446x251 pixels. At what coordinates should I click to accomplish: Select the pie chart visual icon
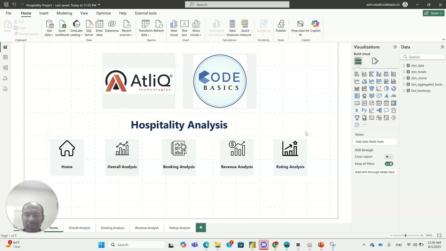pyautogui.click(x=386, y=89)
